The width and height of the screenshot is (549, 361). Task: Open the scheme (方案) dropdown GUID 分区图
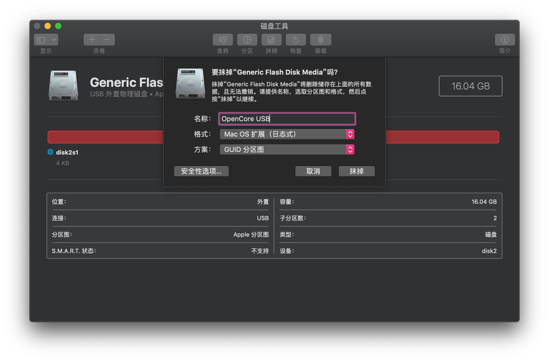[287, 150]
